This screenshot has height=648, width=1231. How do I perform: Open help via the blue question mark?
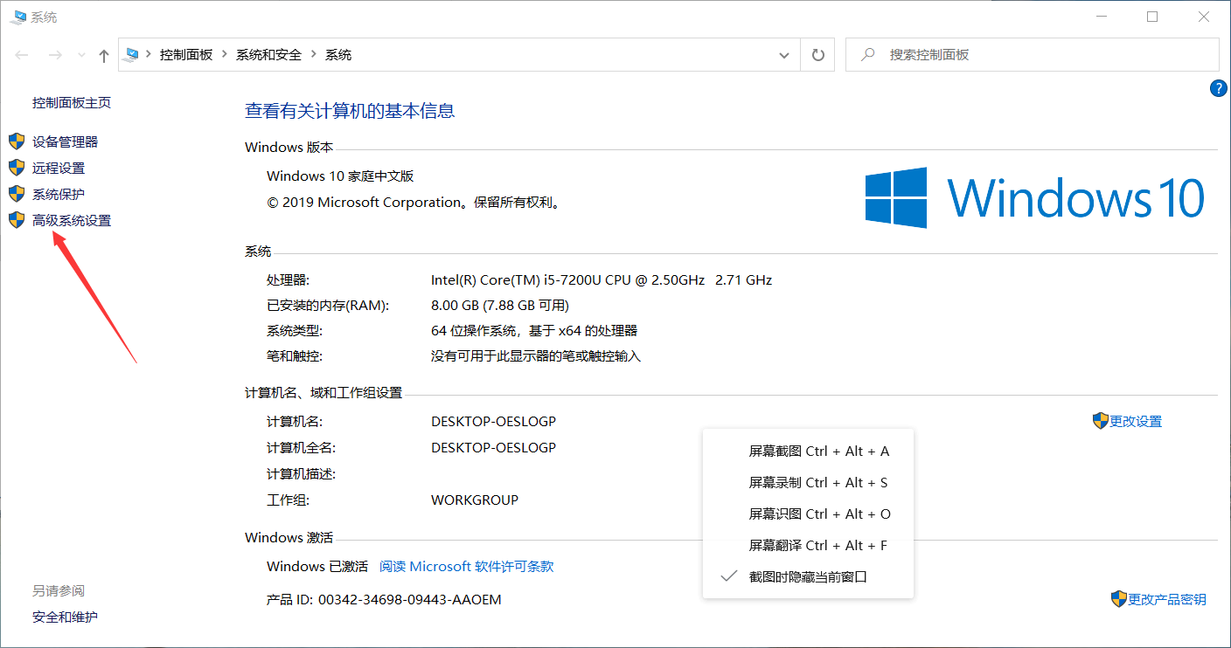click(x=1218, y=87)
